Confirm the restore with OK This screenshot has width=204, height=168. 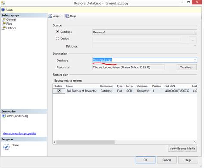[145, 160]
